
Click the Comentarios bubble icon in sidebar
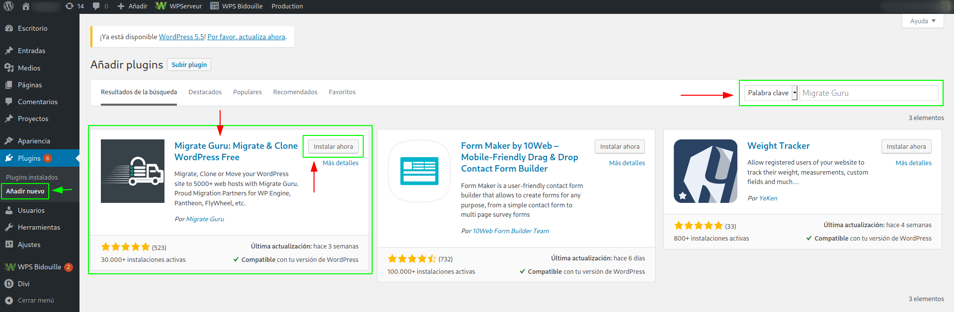(x=9, y=102)
